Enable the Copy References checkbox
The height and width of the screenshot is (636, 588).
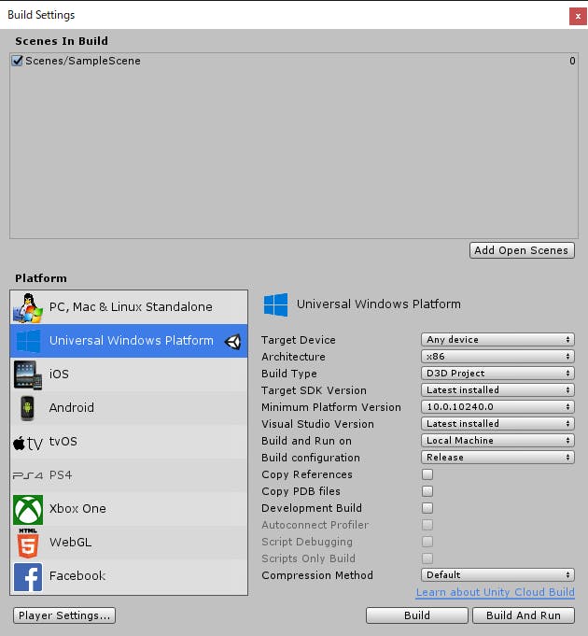(427, 474)
